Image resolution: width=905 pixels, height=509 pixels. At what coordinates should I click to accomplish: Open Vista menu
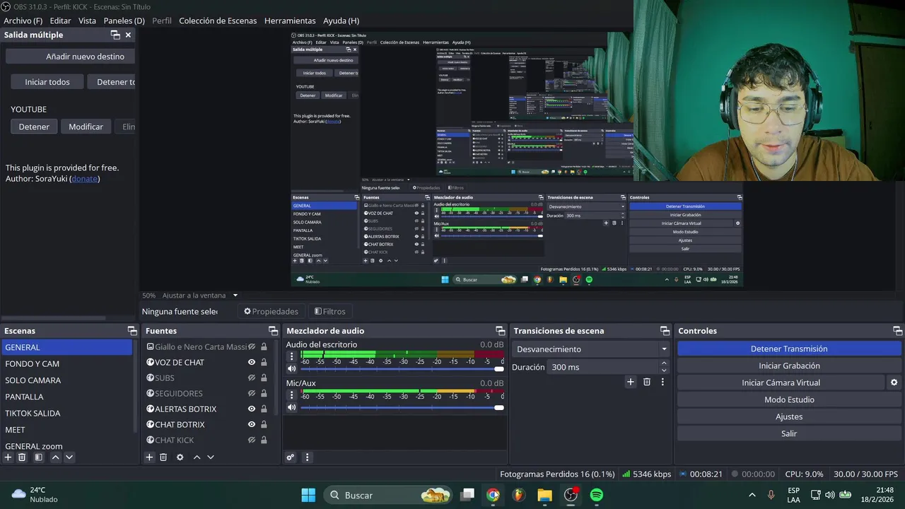pyautogui.click(x=87, y=21)
